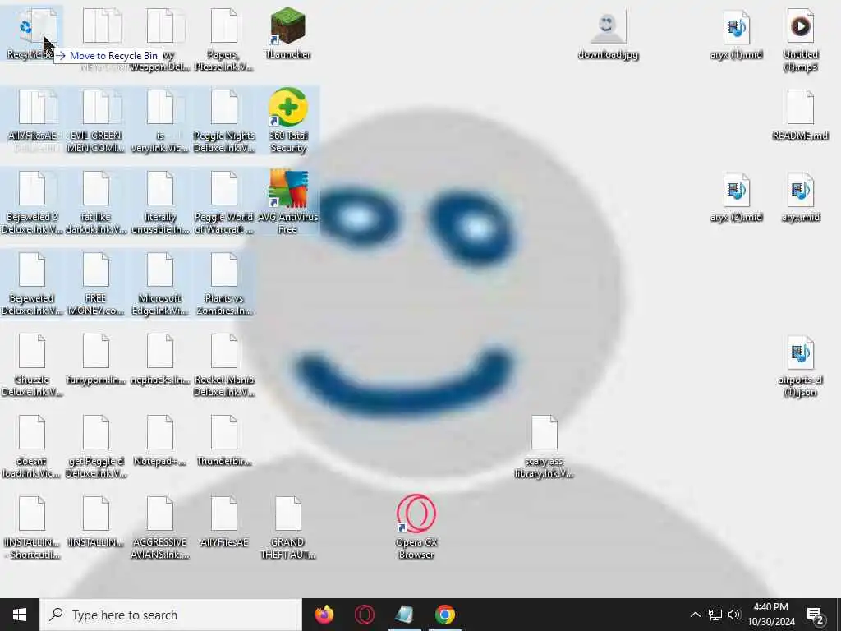This screenshot has width=841, height=631.
Task: Select the 'get Peggle d Deluxe' file
Action: point(96,446)
